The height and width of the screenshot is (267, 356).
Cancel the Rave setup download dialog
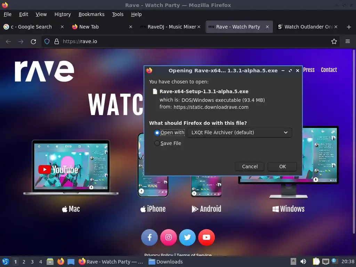click(x=250, y=167)
